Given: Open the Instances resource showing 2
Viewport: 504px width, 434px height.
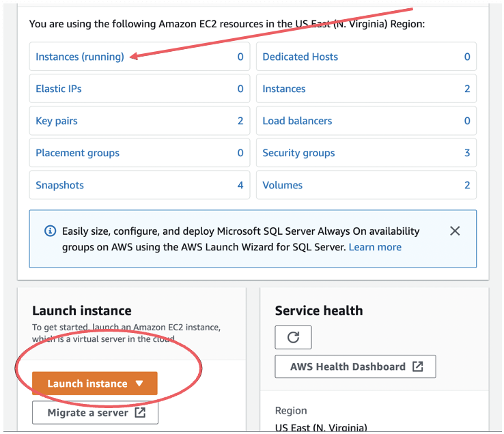Looking at the screenshot, I should (x=284, y=89).
